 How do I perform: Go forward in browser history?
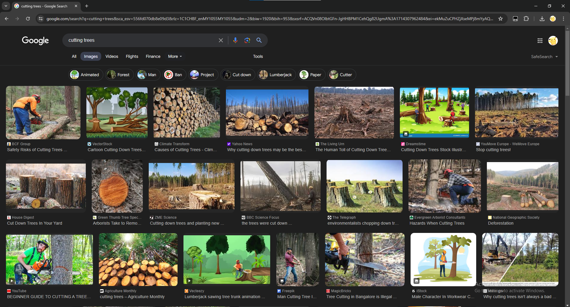tap(17, 19)
